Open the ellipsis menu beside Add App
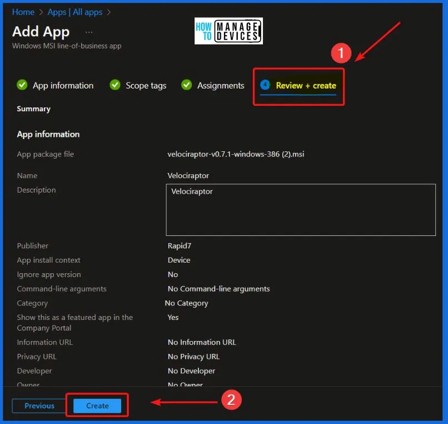This screenshot has height=424, width=448. pyautogui.click(x=89, y=32)
